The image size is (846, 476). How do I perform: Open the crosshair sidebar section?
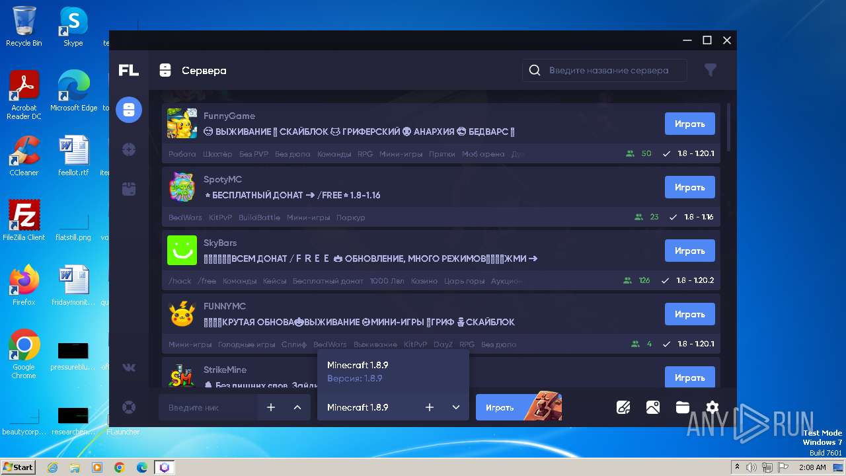pos(129,150)
